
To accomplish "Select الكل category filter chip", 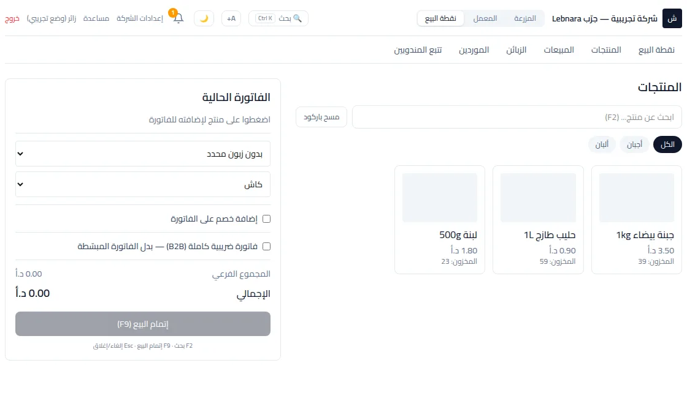I will pyautogui.click(x=667, y=144).
